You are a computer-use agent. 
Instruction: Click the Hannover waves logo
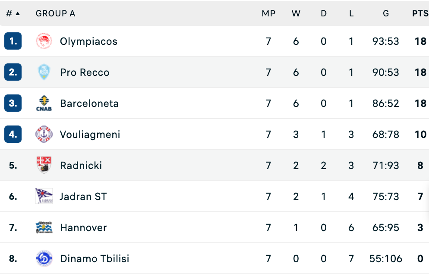coord(44,227)
